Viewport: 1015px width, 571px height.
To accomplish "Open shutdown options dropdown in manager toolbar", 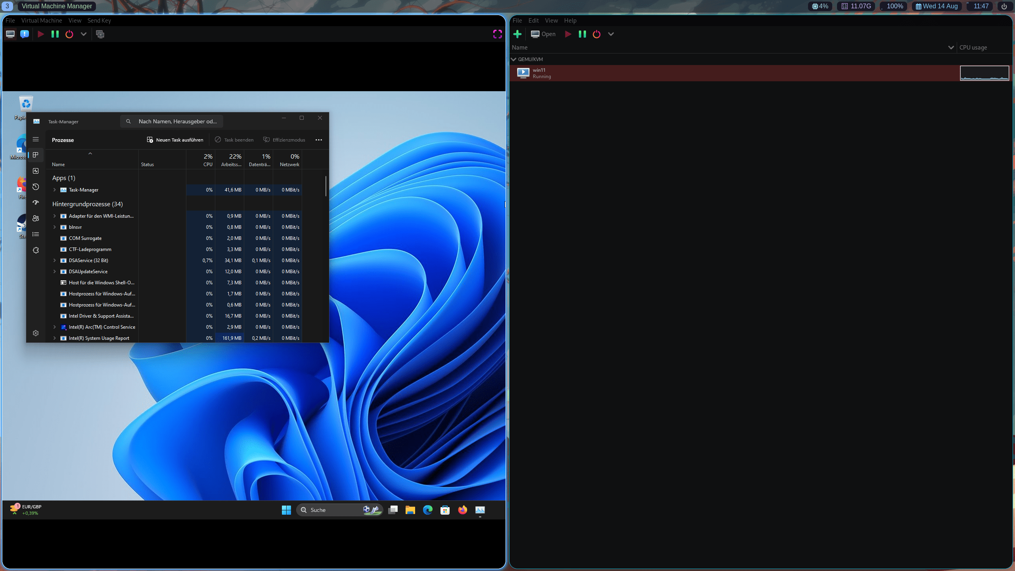I will click(x=611, y=34).
